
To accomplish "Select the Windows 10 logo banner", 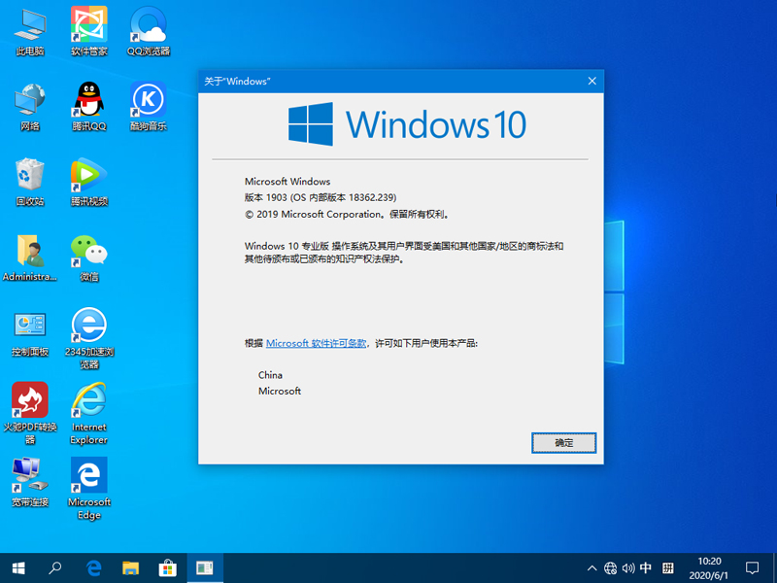I will [x=407, y=124].
